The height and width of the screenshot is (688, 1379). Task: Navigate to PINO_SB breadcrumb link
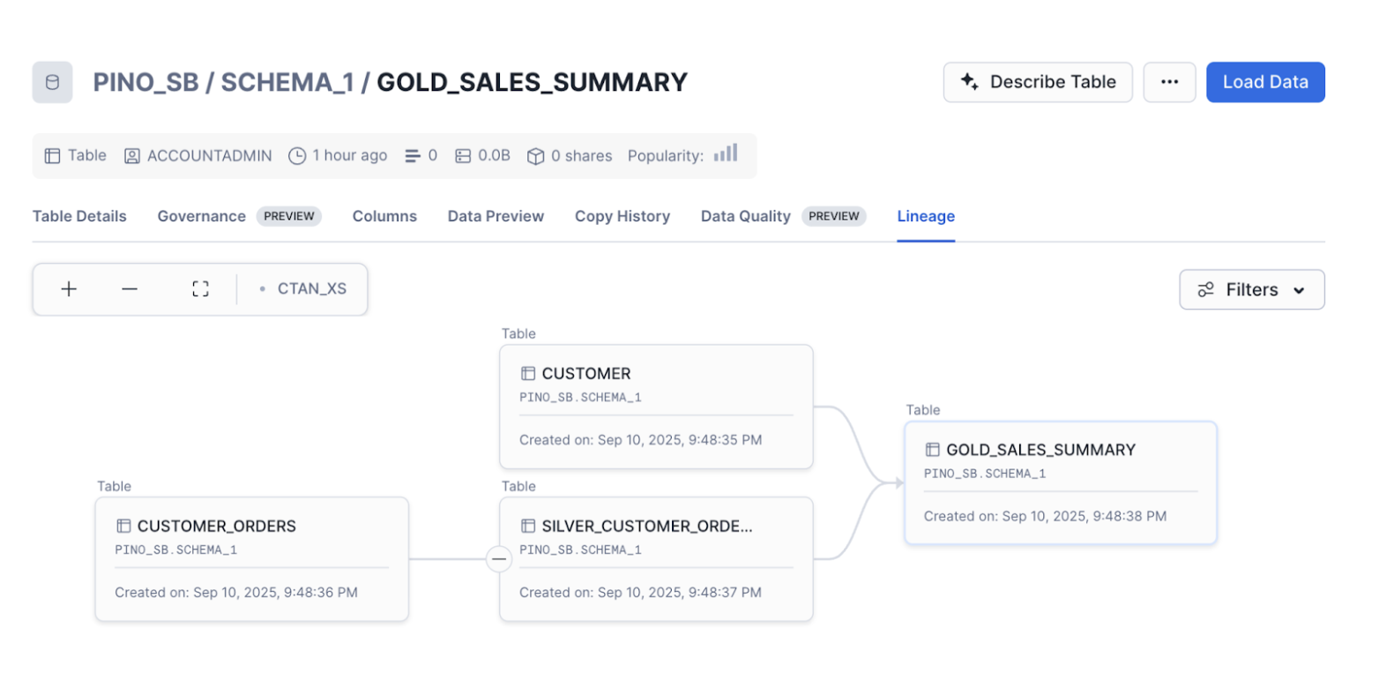pos(144,83)
